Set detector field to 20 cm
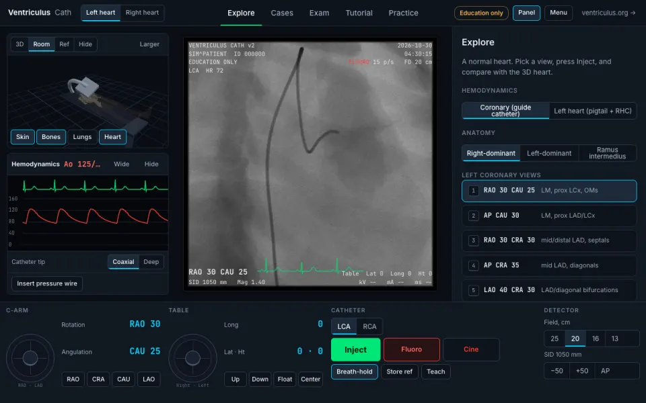Viewport: 646px width, 403px height. click(x=575, y=339)
